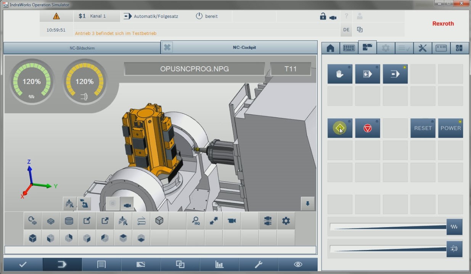Open the calculator panel tab

click(x=459, y=48)
